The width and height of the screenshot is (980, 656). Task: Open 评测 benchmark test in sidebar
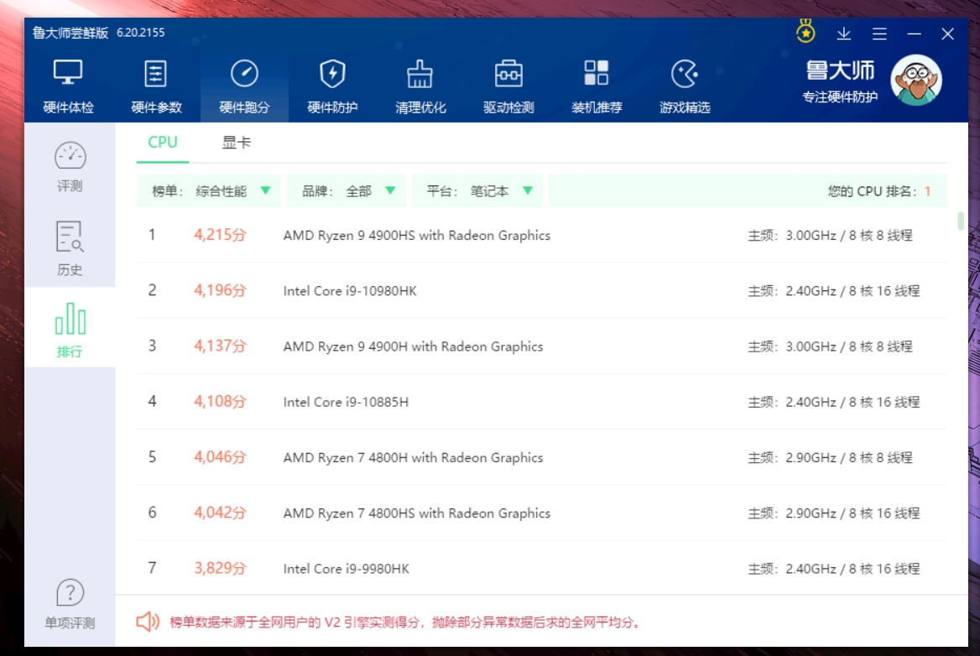pos(70,167)
